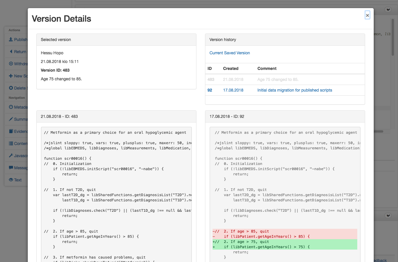Viewport: 398px width, 262px height.
Task: Click the Text eye icon
Action: pyautogui.click(x=11, y=180)
